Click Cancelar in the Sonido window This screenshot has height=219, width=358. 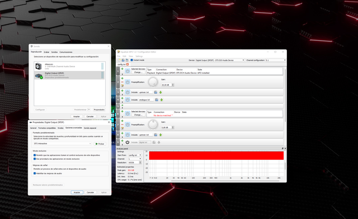(90, 116)
